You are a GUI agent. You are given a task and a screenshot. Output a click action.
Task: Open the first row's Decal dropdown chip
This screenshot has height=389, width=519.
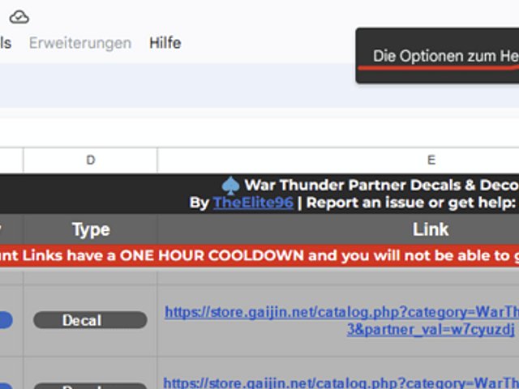point(90,321)
